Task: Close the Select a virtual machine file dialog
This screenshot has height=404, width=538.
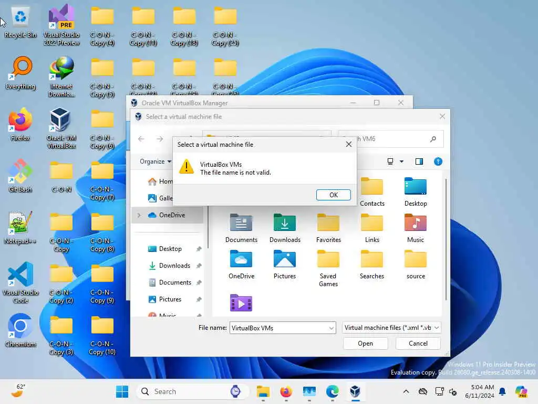Action: (x=442, y=116)
